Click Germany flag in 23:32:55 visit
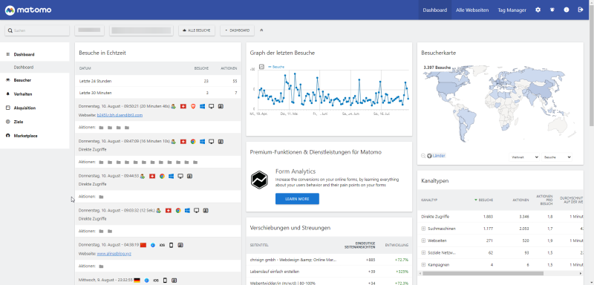Viewport: 594px width, 285px height. [137, 281]
